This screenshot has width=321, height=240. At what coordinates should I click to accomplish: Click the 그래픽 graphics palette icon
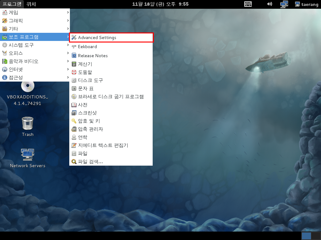click(4, 21)
